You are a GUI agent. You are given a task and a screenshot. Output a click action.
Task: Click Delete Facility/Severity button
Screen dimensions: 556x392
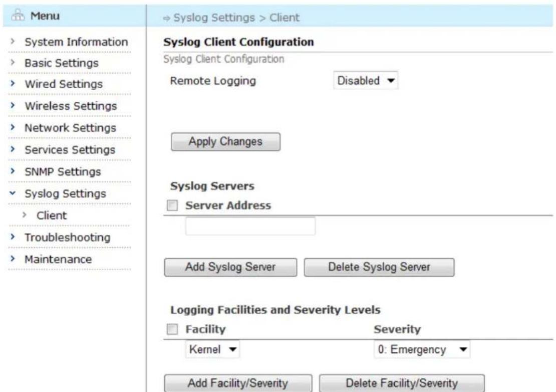tap(402, 383)
